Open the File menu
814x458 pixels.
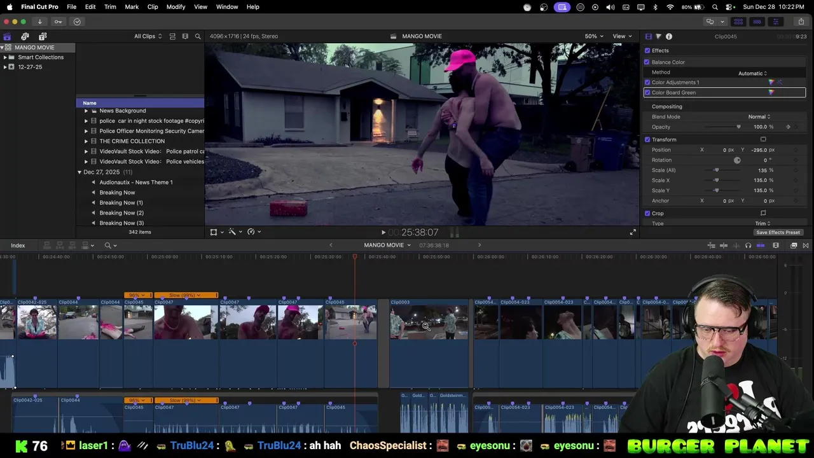(72, 6)
